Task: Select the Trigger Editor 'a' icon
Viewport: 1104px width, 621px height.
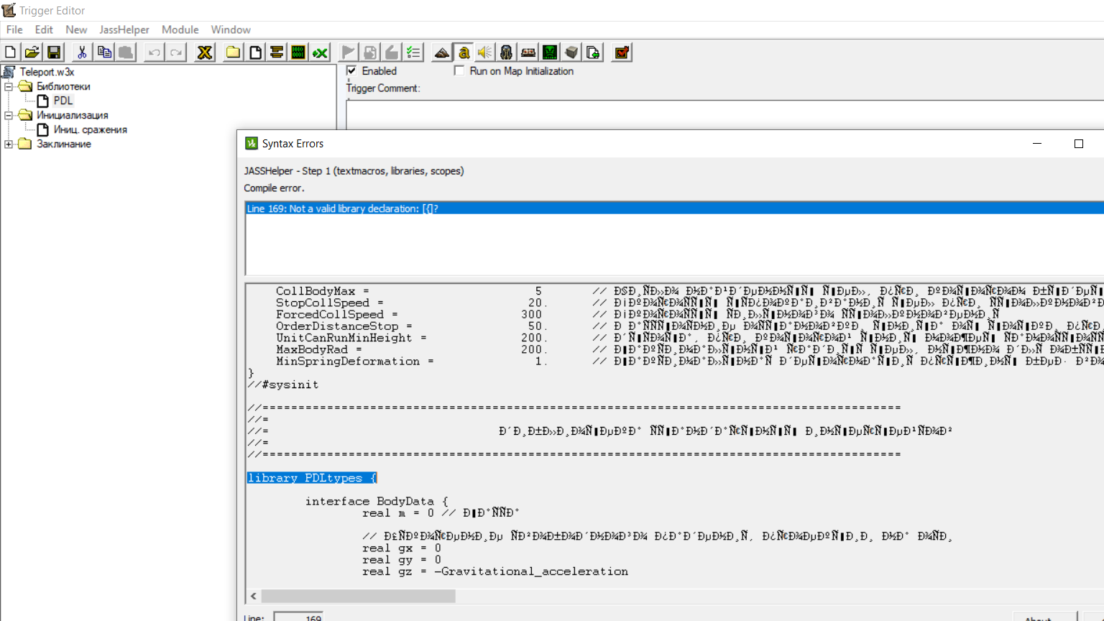Action: point(464,52)
